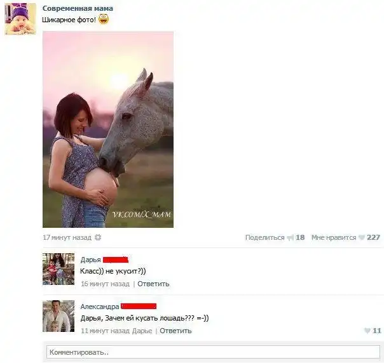Click the Мне нравится like button

334,237
